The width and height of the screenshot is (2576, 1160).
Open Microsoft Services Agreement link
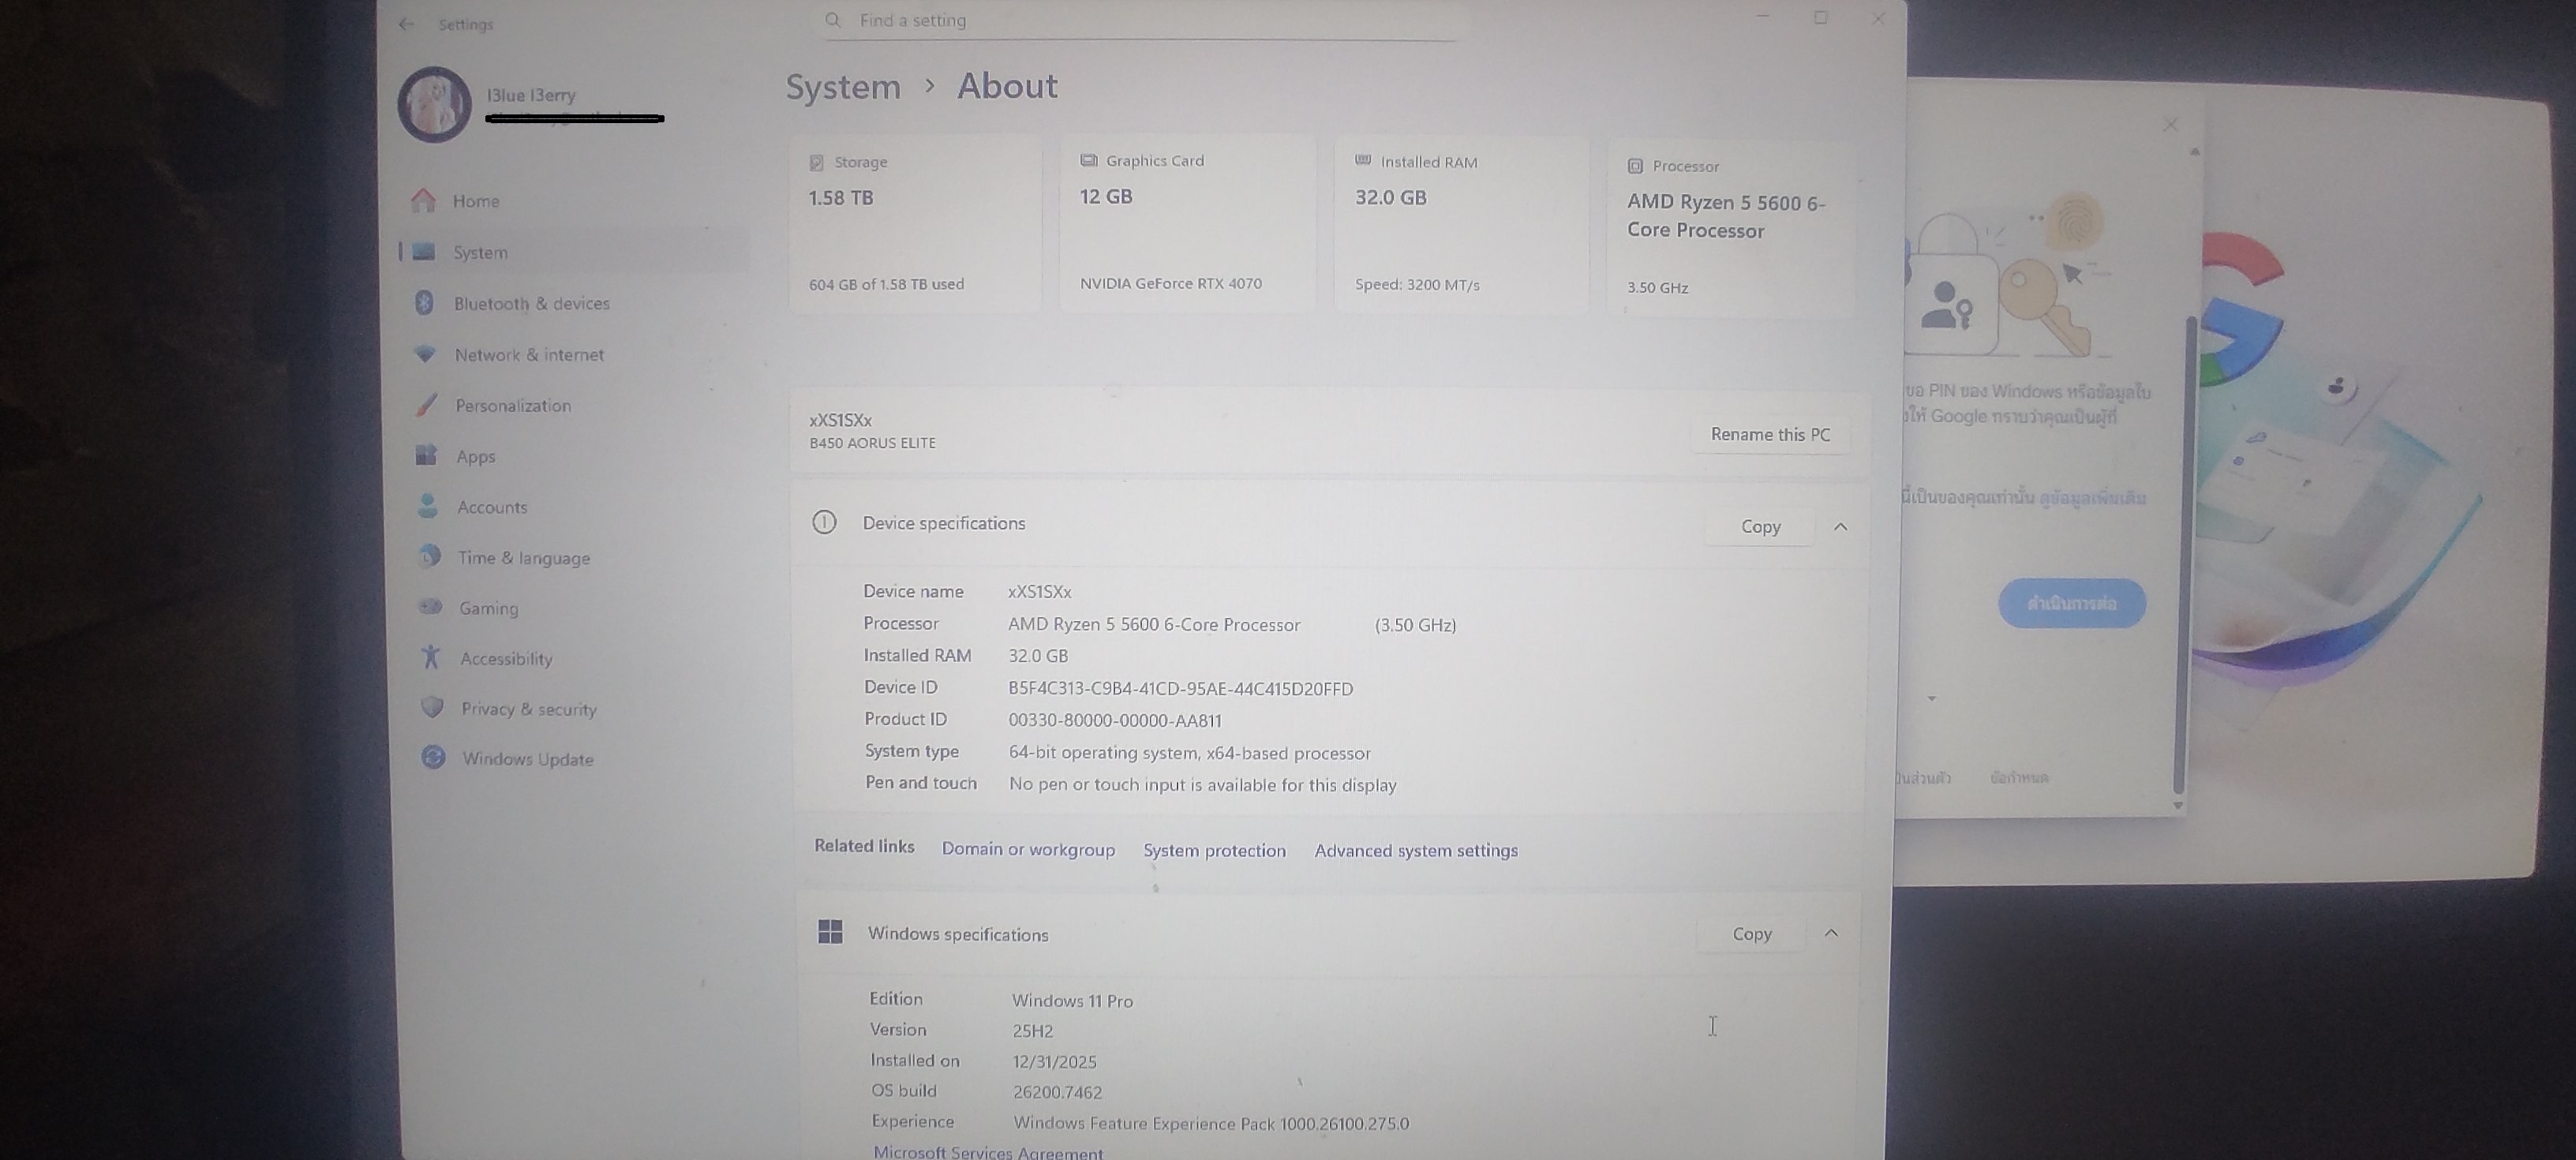[x=988, y=1152]
